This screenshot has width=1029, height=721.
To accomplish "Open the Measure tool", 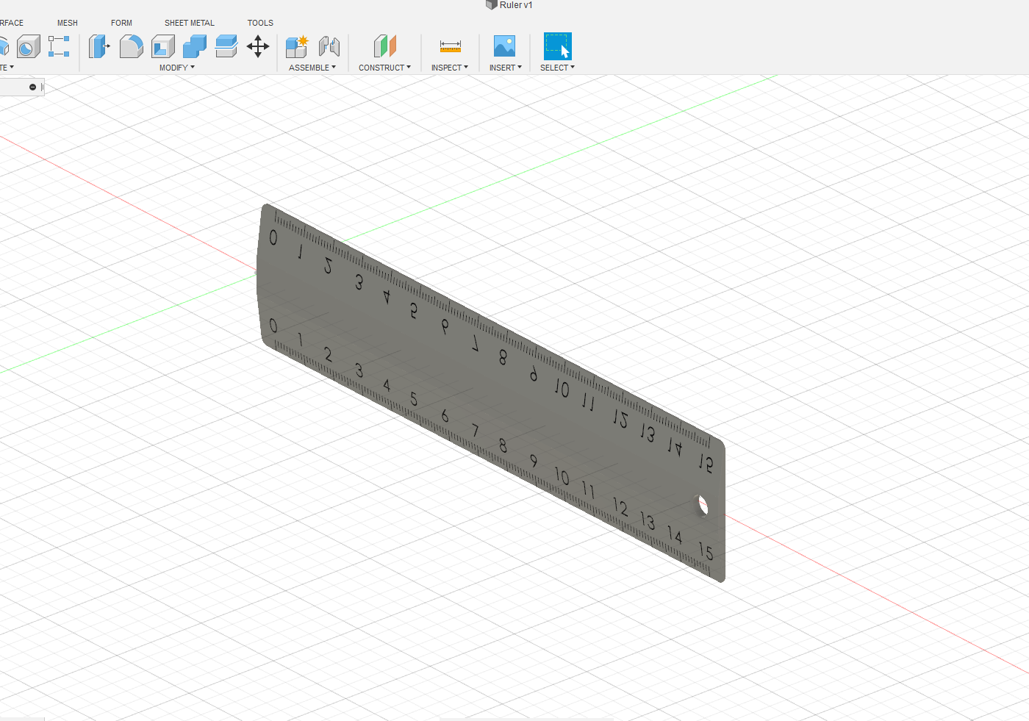I will click(449, 46).
